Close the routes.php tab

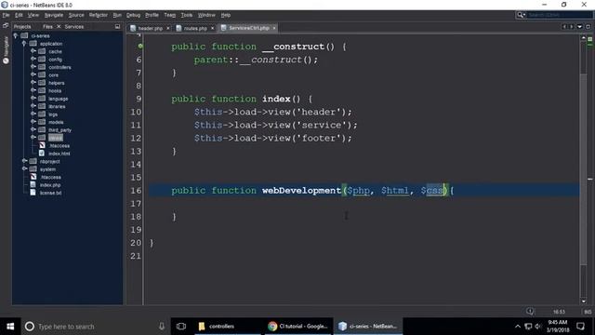(213, 28)
